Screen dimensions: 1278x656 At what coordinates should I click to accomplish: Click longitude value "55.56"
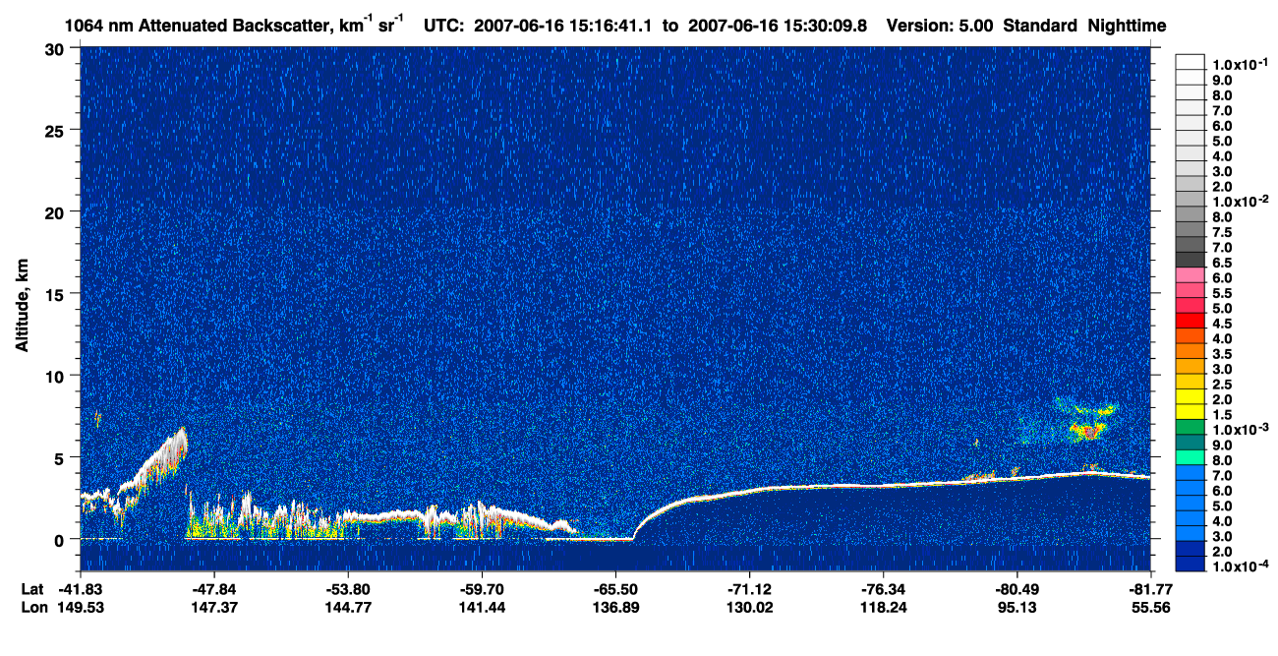pyautogui.click(x=1150, y=607)
